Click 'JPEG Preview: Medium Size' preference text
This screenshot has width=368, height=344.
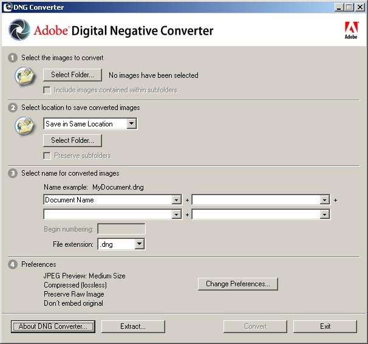click(84, 276)
